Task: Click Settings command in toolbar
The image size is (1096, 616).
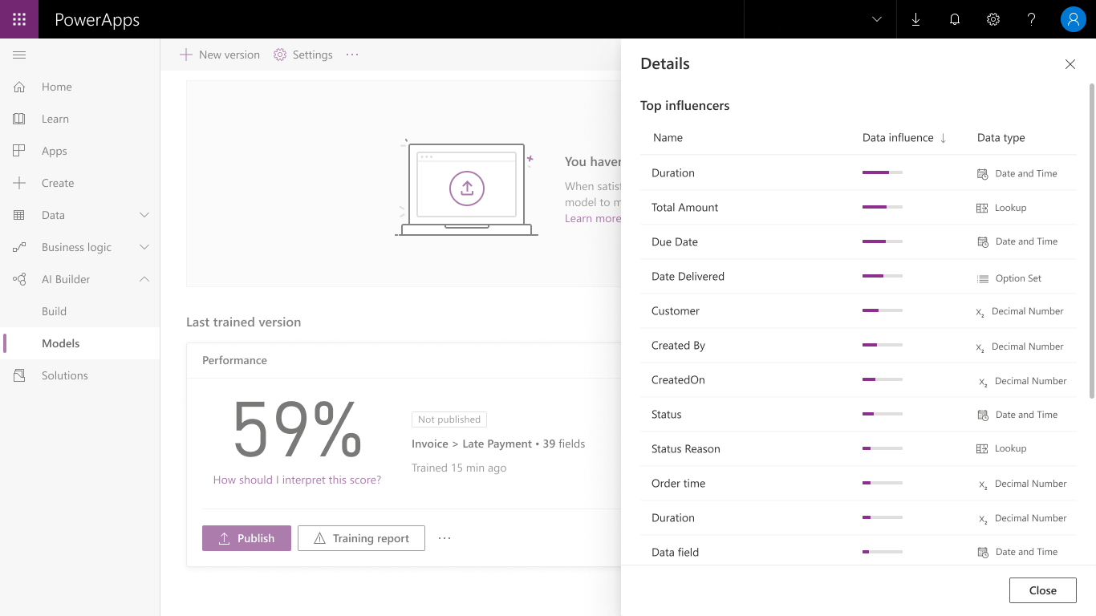Action: pyautogui.click(x=303, y=55)
